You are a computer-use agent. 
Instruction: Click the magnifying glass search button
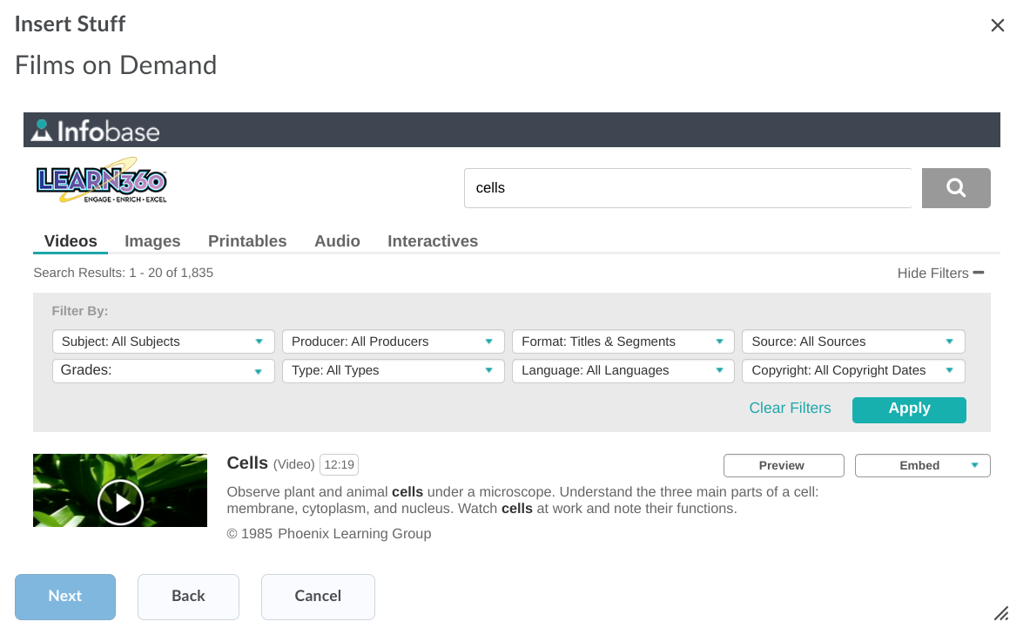[x=955, y=188]
